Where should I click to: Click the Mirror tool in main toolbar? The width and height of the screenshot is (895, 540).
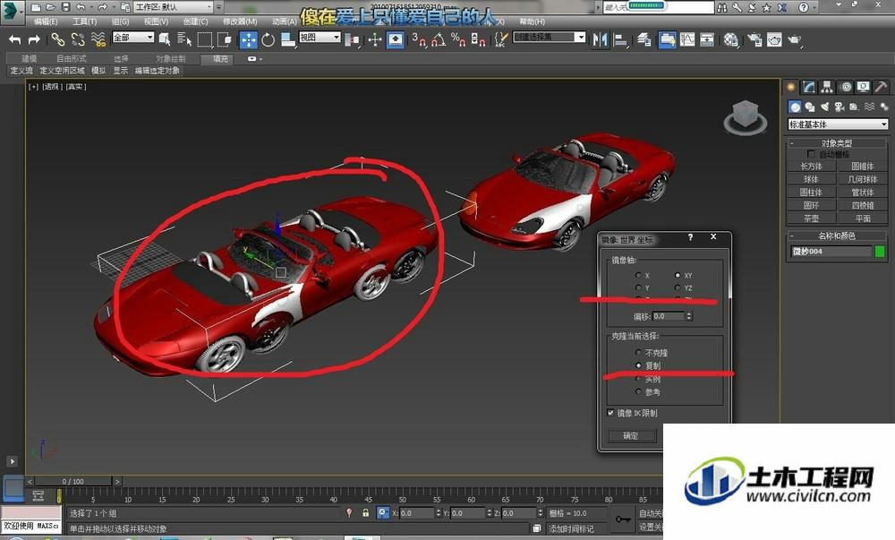coord(600,39)
